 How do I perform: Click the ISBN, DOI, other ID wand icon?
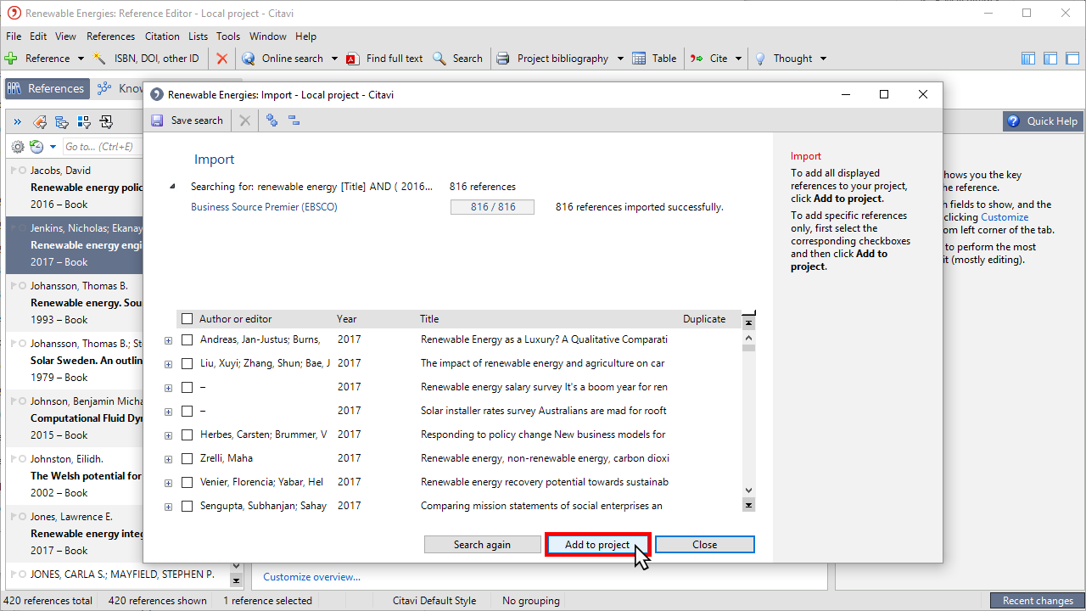[x=100, y=59]
